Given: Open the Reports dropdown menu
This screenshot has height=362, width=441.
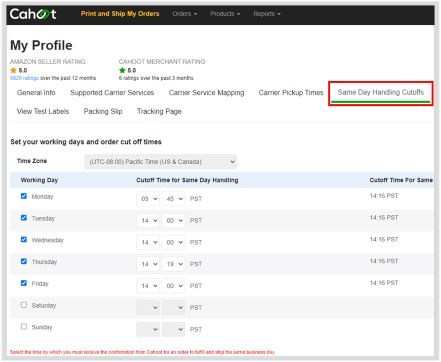Looking at the screenshot, I should 267,14.
